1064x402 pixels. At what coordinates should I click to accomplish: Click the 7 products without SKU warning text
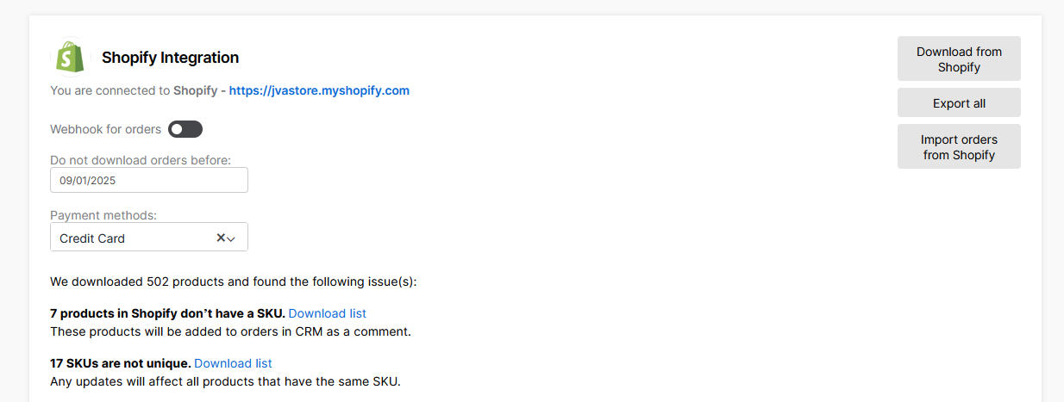pos(167,313)
